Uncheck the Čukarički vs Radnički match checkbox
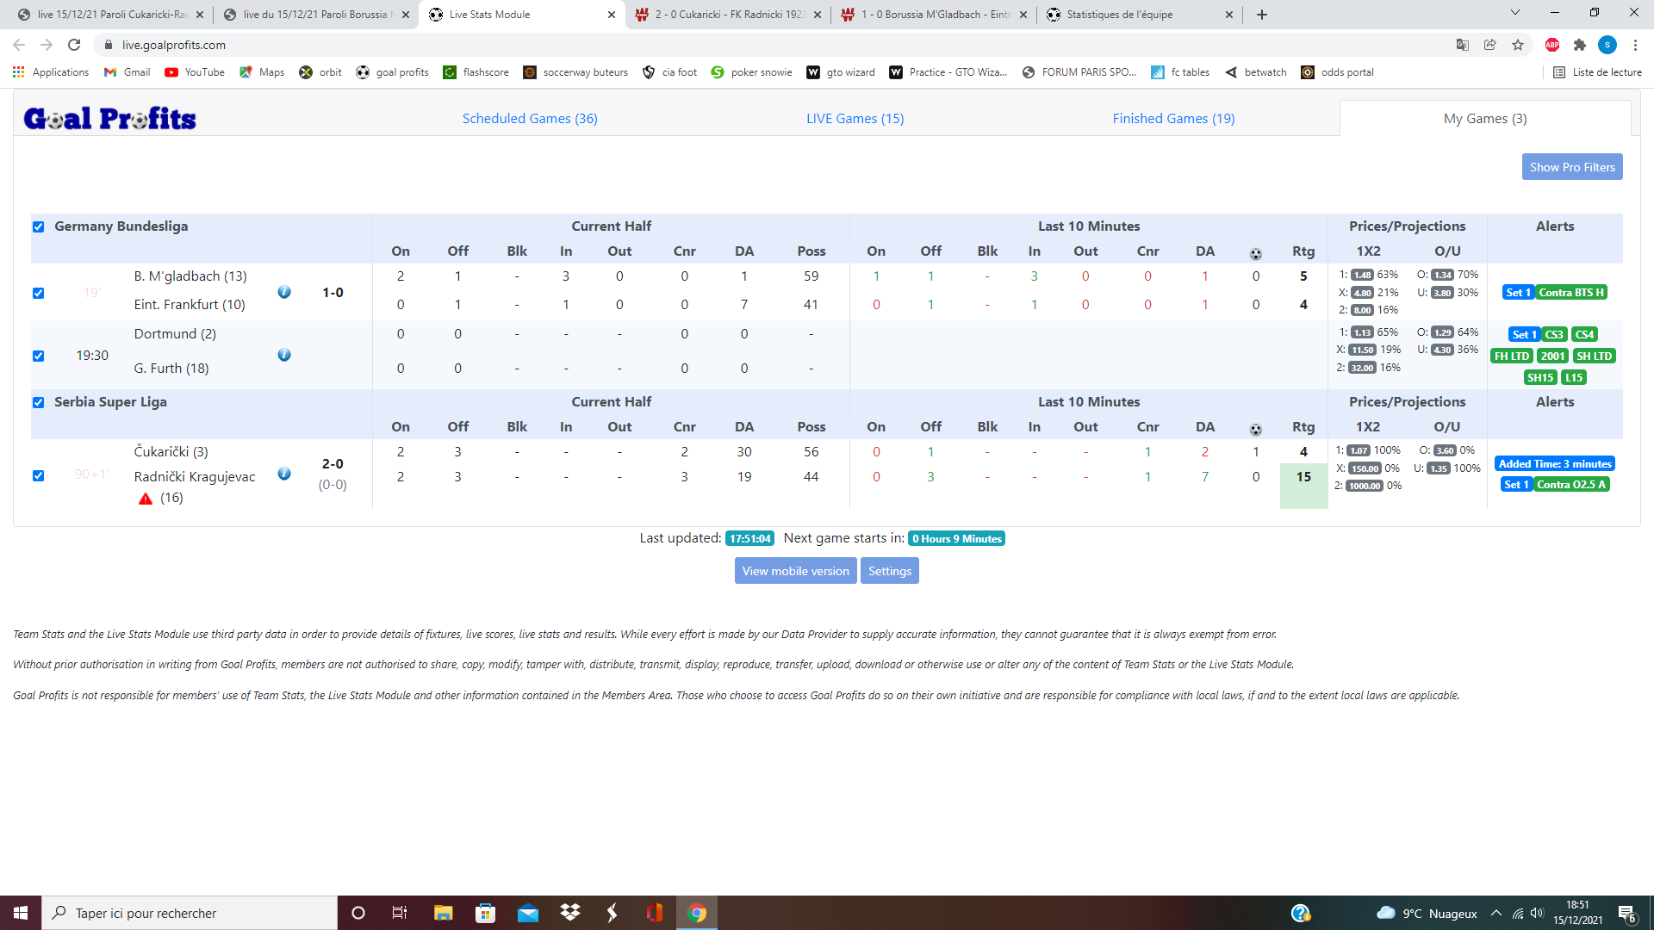 click(x=38, y=475)
